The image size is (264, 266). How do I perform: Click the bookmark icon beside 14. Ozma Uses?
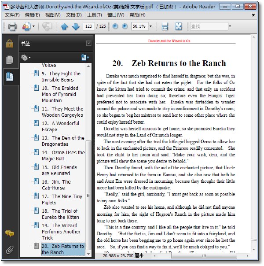(x=36, y=152)
